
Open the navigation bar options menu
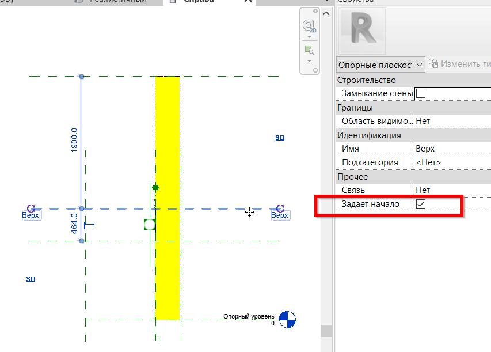tap(315, 70)
